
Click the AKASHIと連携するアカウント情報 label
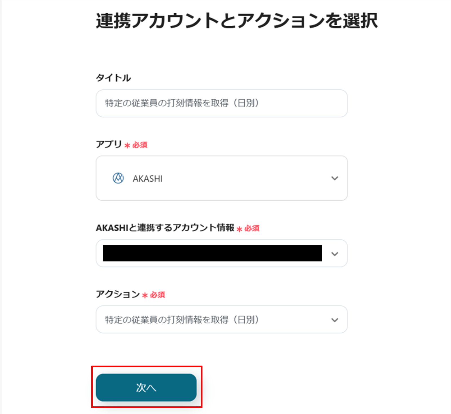[x=165, y=228]
